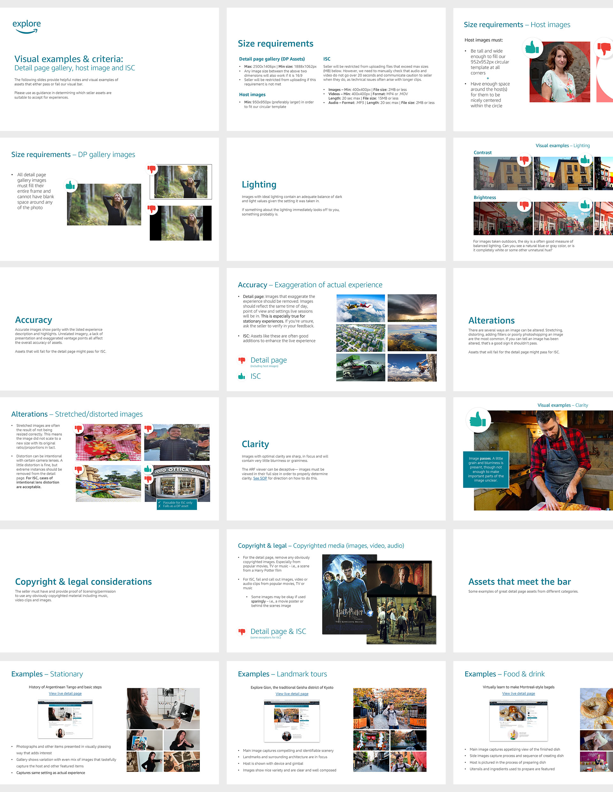Click the 'Copyright & legal considerations' heading
613x792 pixels.
coord(83,582)
